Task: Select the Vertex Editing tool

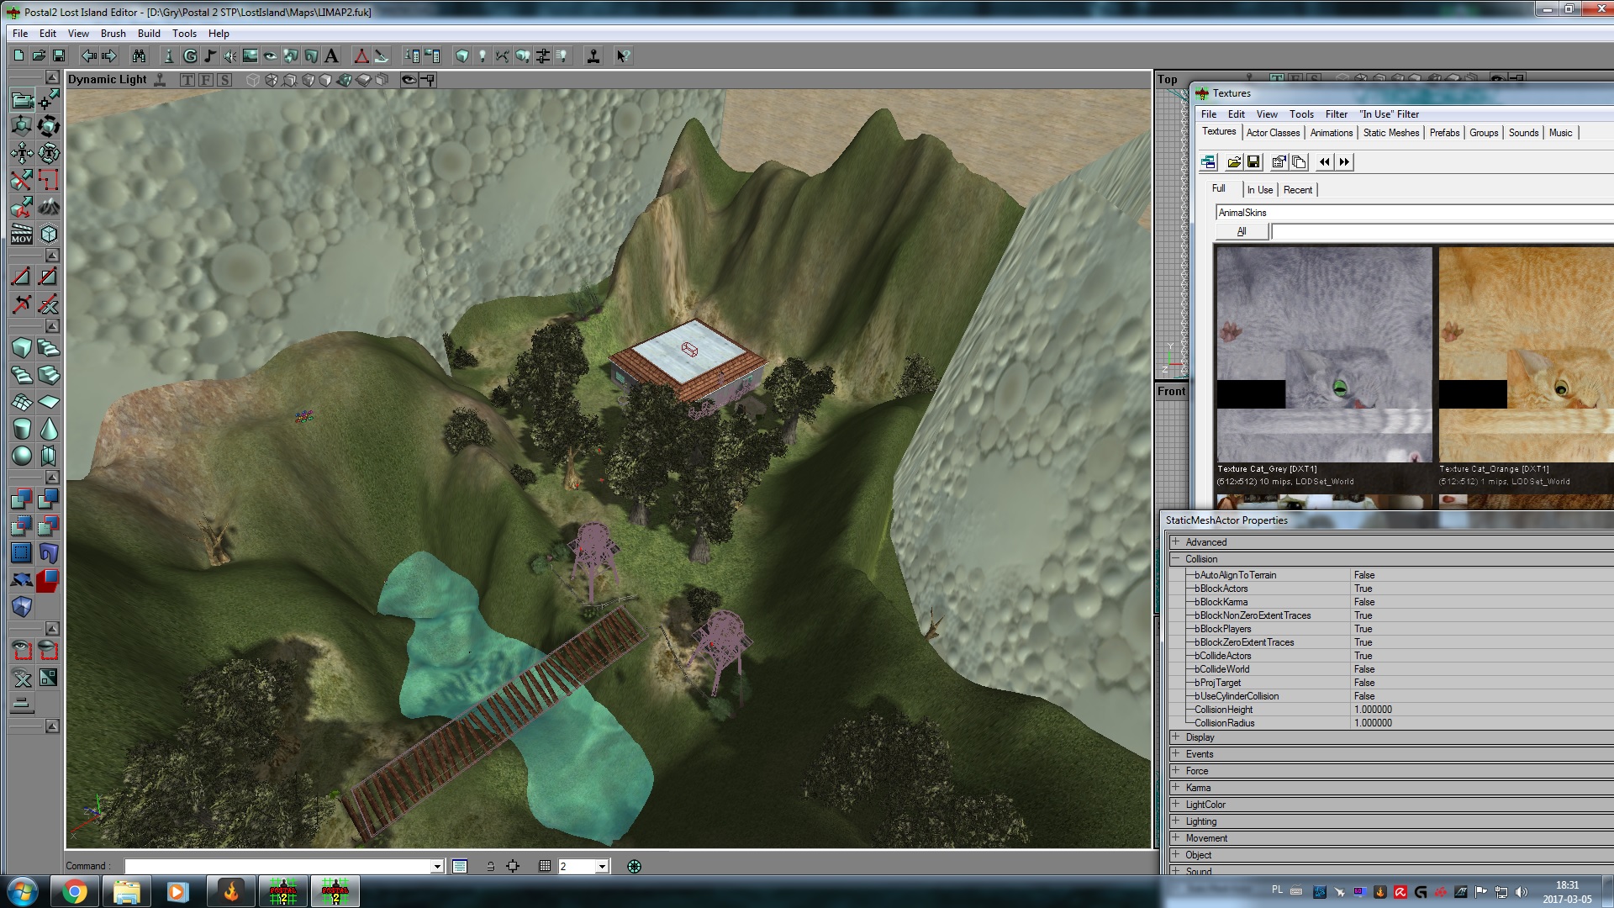Action: (49, 101)
